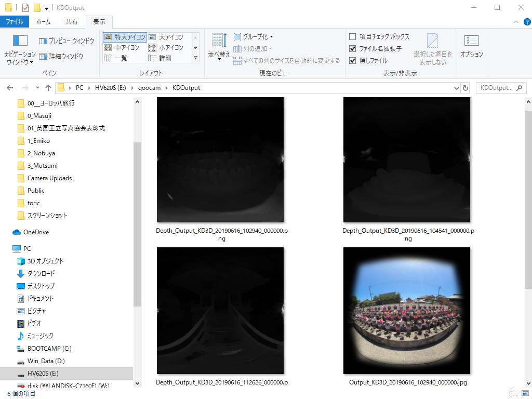Open the 00__ヨーロッパ旅行 folder in sidebar
The height and width of the screenshot is (399, 532).
[x=46, y=103]
